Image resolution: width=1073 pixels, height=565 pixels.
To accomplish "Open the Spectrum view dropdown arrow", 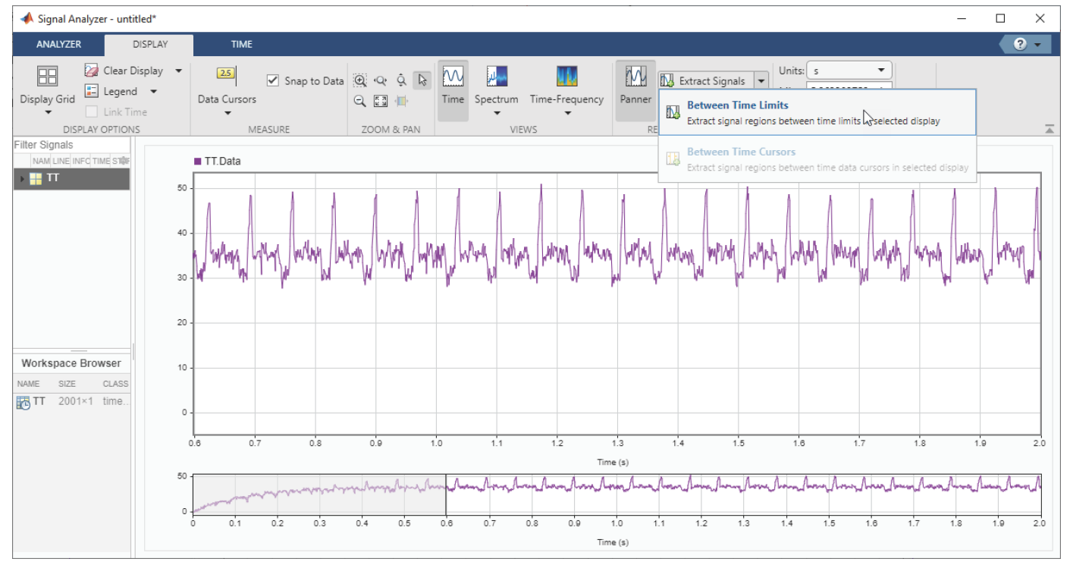I will click(x=497, y=114).
